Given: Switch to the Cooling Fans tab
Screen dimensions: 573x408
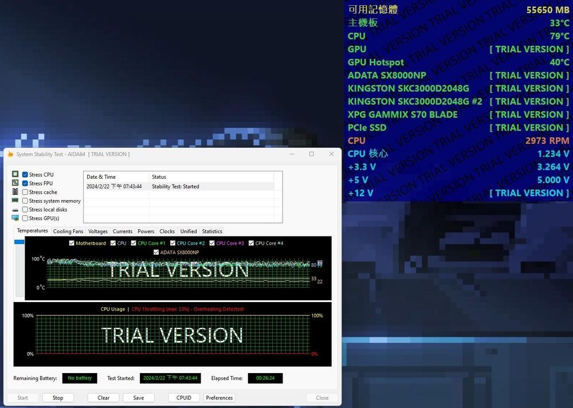Looking at the screenshot, I should pos(68,231).
